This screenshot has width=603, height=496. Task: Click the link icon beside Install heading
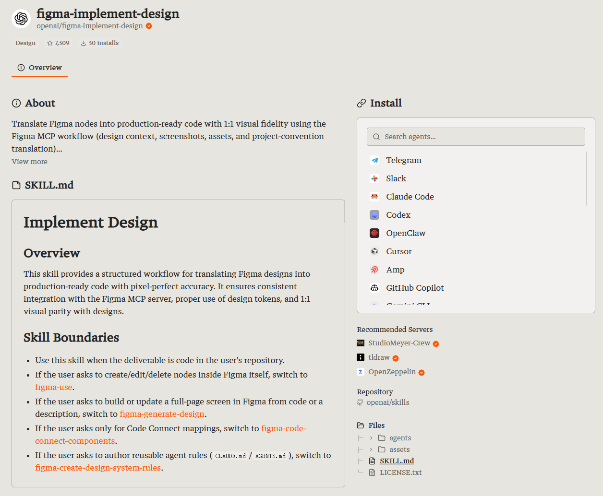click(362, 103)
